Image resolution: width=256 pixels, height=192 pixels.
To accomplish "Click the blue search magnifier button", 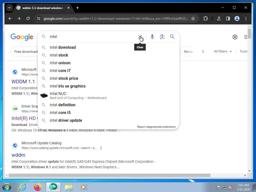I will click(x=172, y=36).
